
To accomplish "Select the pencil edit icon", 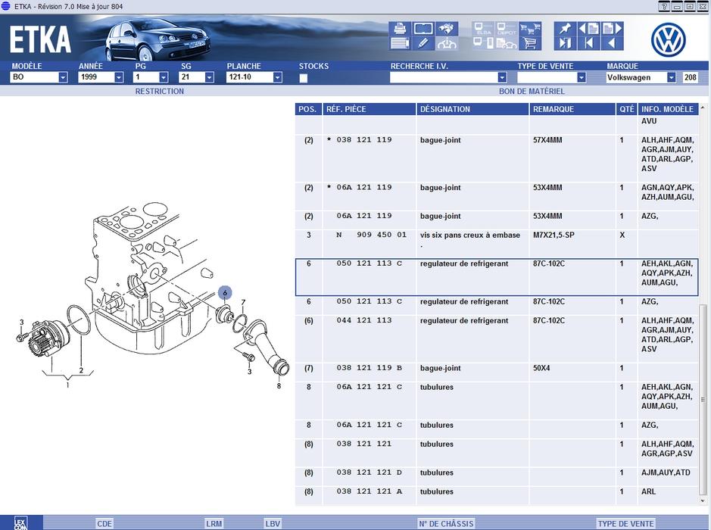I will pos(423,43).
